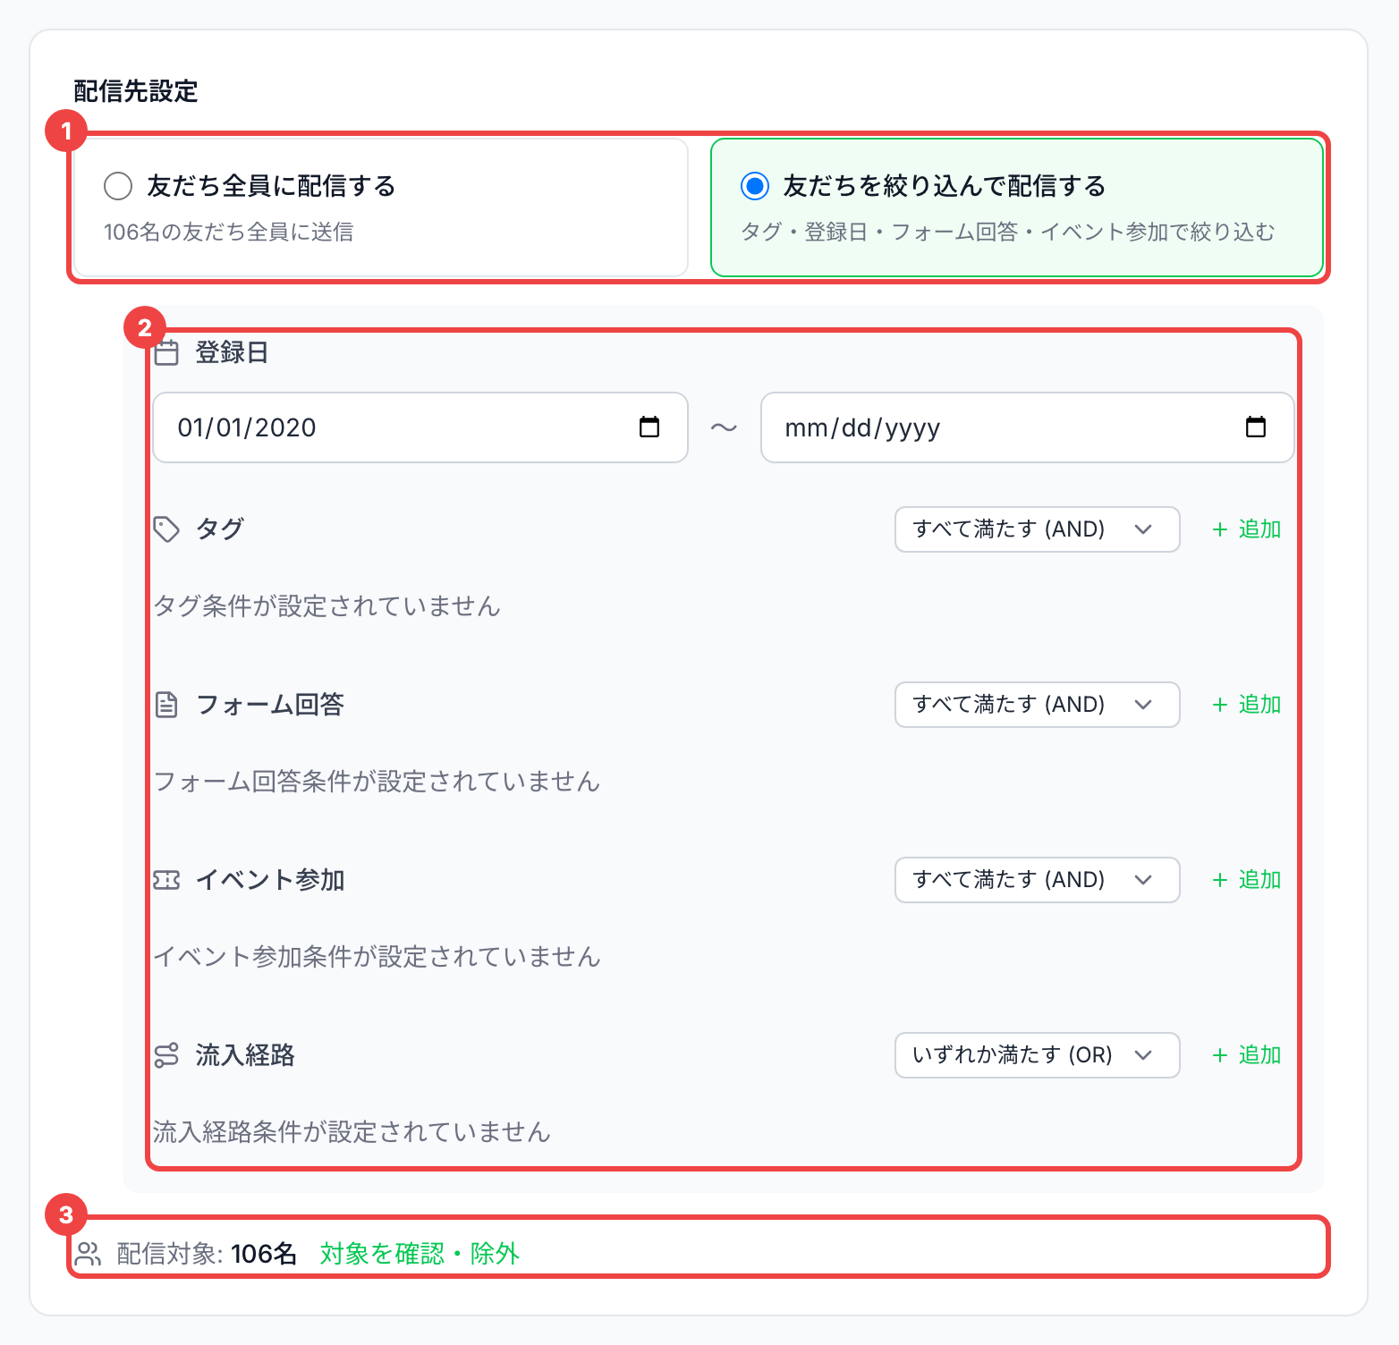Open the 対象を確認・除外 link
The width and height of the screenshot is (1399, 1345).
[x=420, y=1254]
